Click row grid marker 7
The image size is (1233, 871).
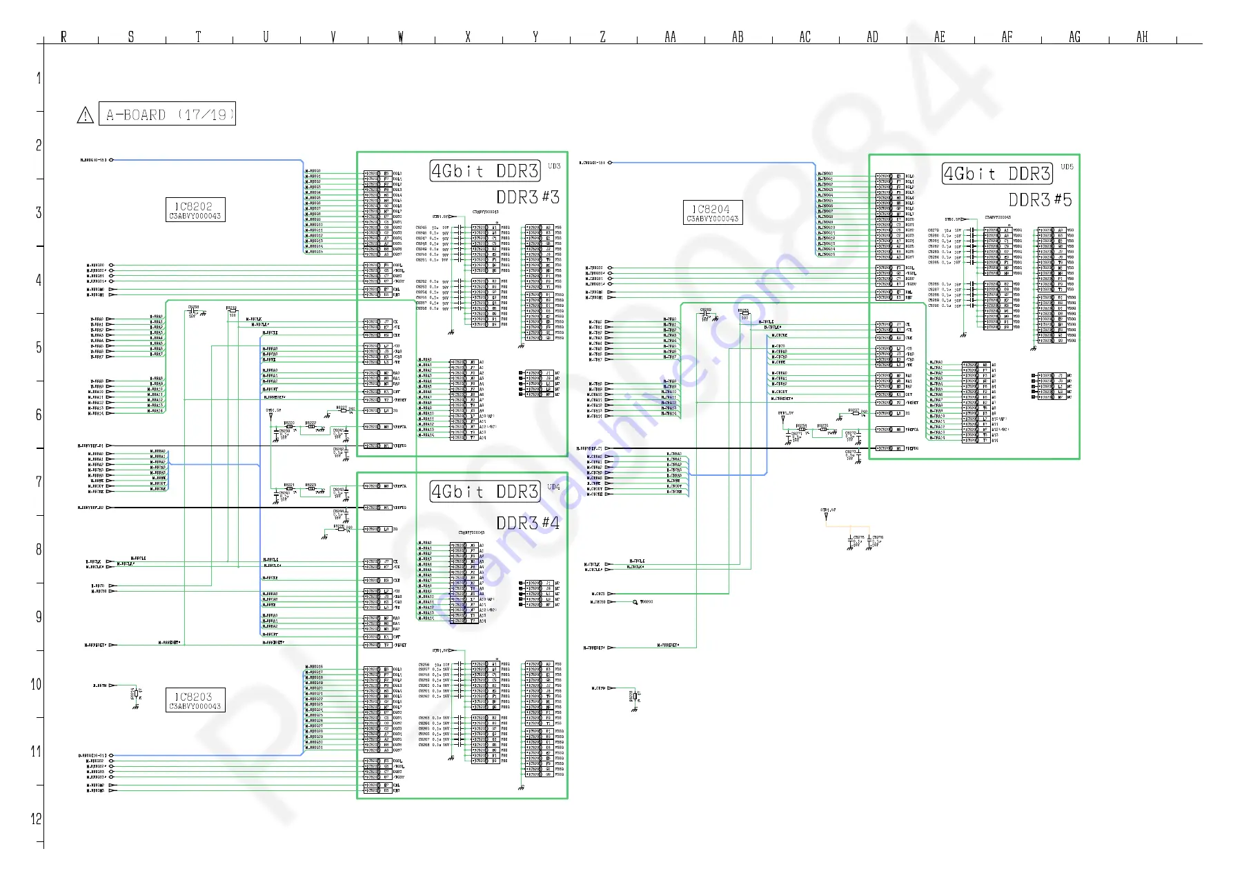click(39, 482)
